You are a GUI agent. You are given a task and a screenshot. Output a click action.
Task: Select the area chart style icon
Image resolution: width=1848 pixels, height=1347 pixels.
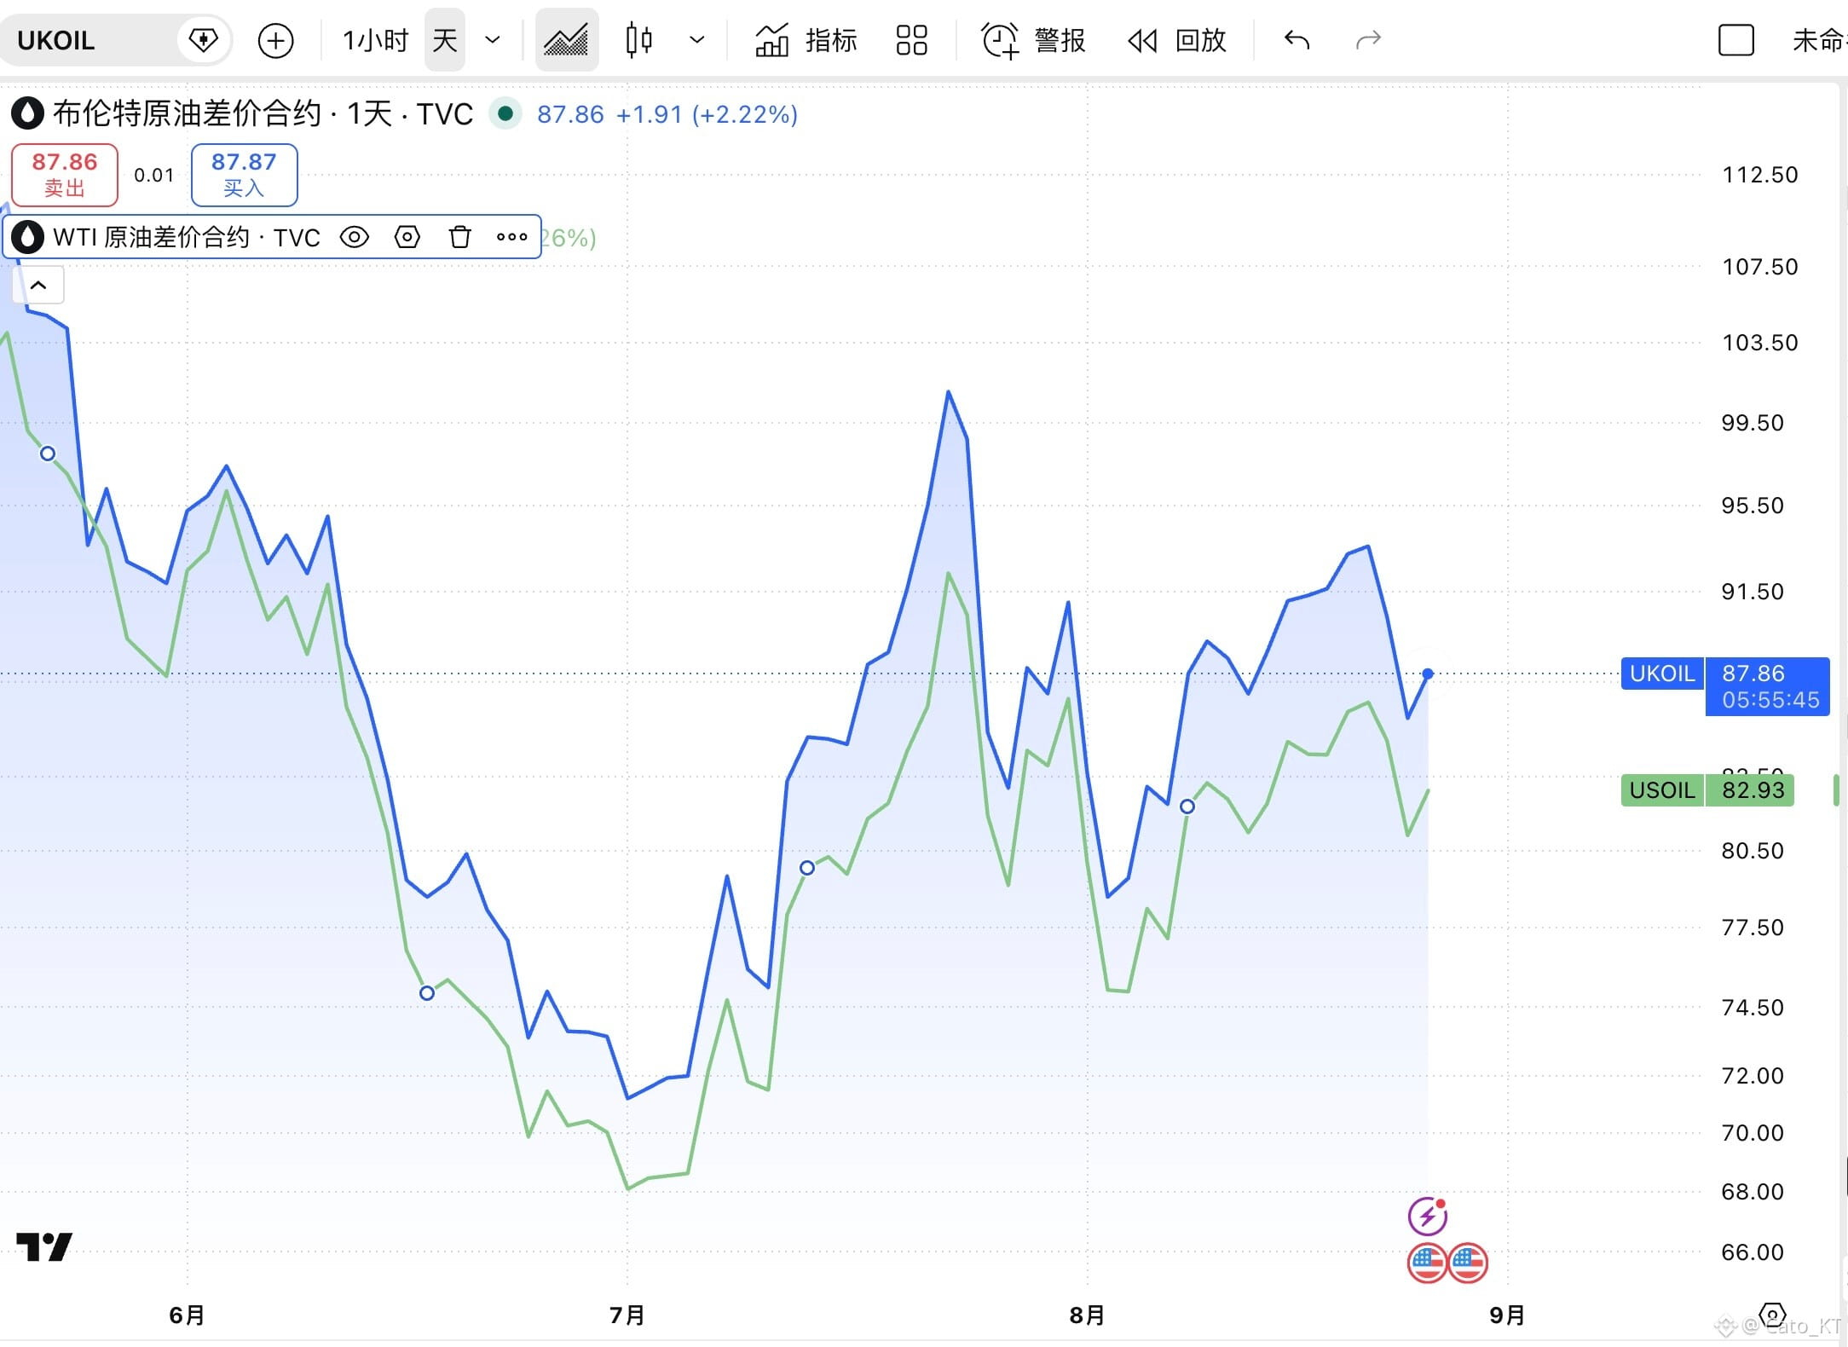(567, 40)
